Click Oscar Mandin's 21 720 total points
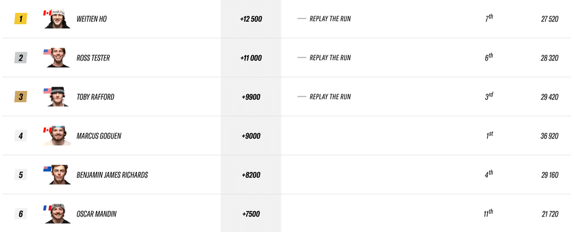 click(550, 214)
